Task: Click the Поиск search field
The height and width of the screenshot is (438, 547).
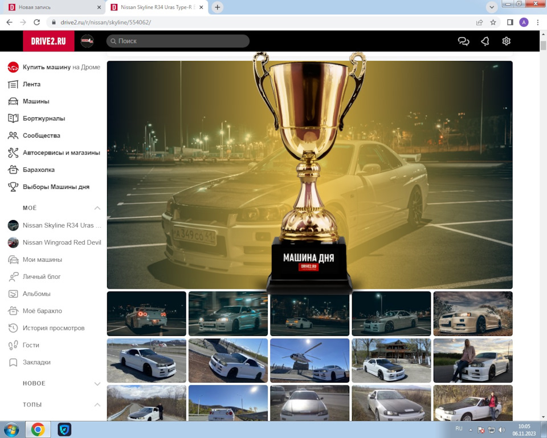Action: [178, 41]
